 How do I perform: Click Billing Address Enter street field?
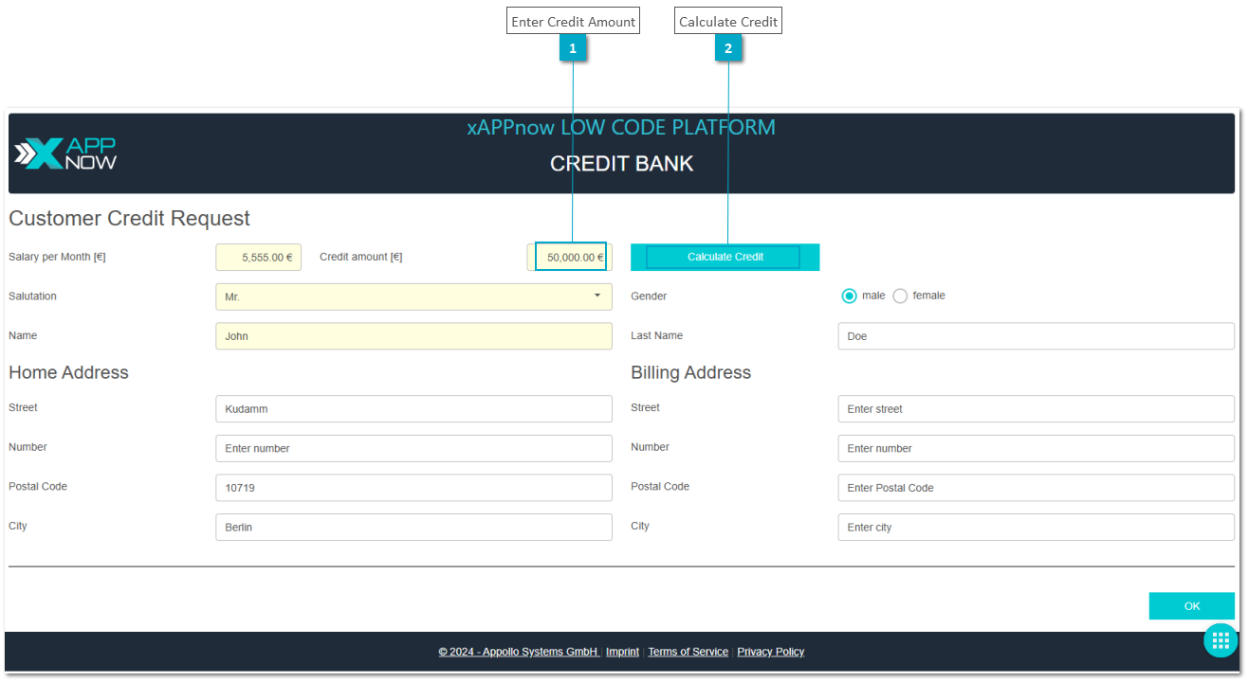point(1036,409)
